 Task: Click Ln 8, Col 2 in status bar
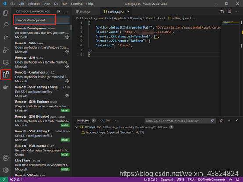(x=150, y=179)
